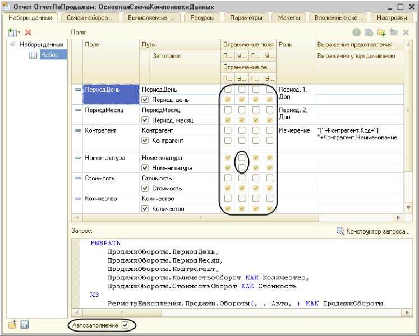Click the green add field icon above the table
The width and height of the screenshot is (419, 336).
pos(356,33)
